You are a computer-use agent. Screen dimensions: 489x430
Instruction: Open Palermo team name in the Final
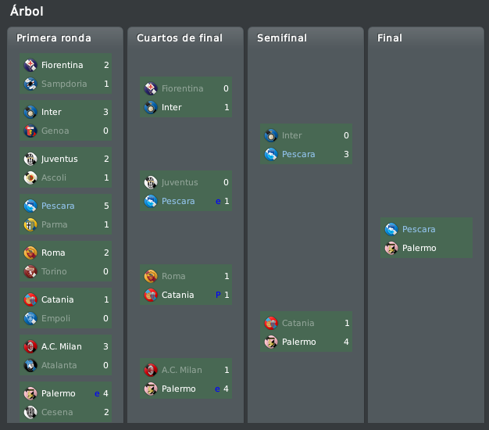click(419, 248)
